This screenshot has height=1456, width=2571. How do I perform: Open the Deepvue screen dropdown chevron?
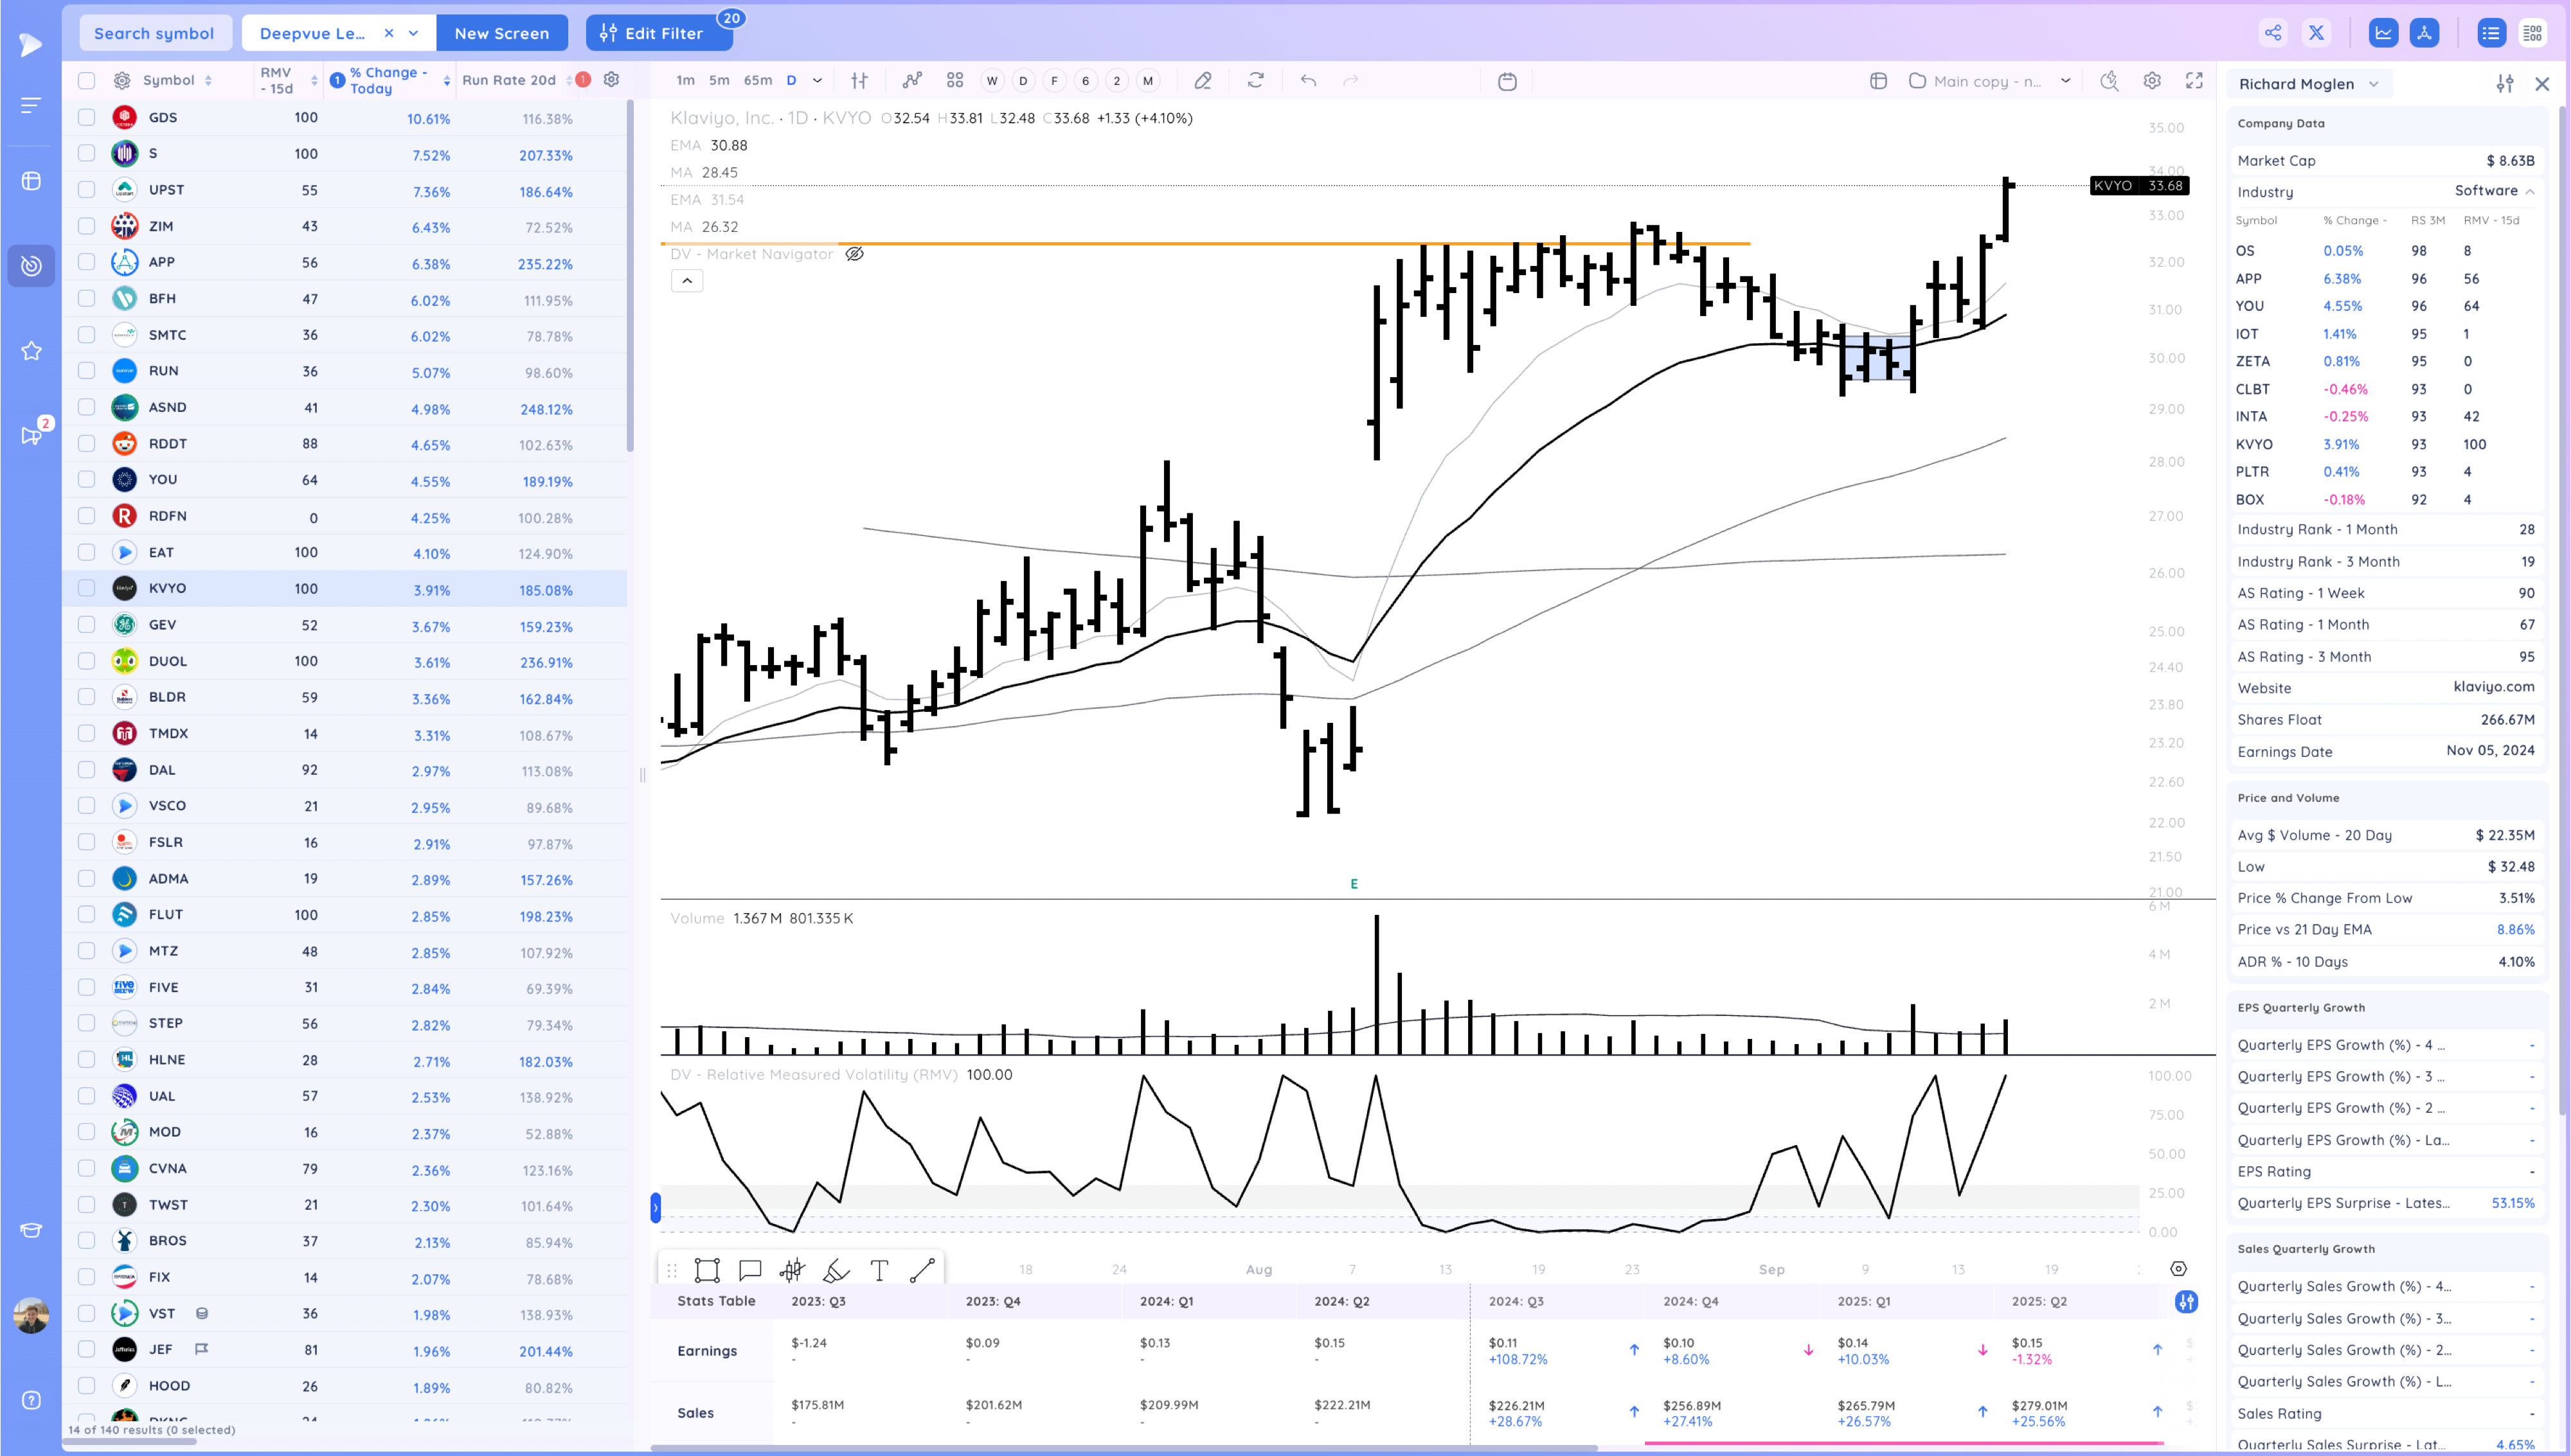(x=414, y=33)
